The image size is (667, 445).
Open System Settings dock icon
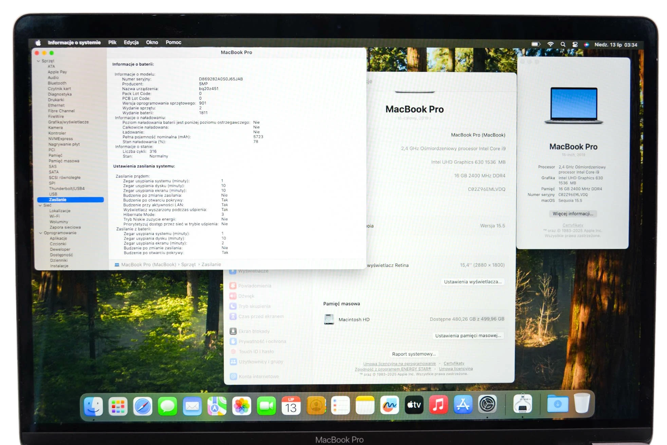pyautogui.click(x=487, y=404)
